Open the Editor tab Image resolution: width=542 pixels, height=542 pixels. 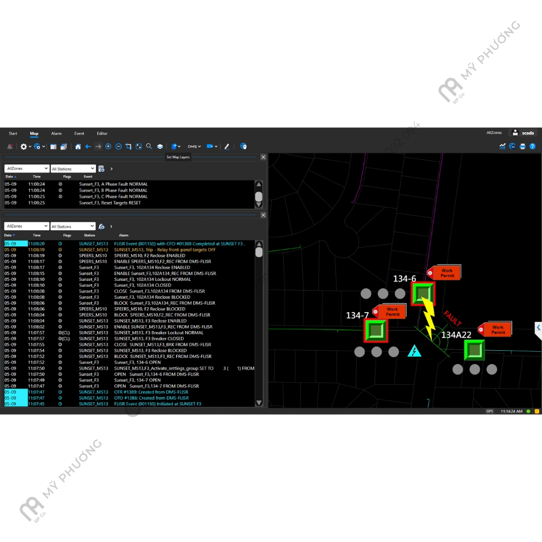(x=102, y=133)
